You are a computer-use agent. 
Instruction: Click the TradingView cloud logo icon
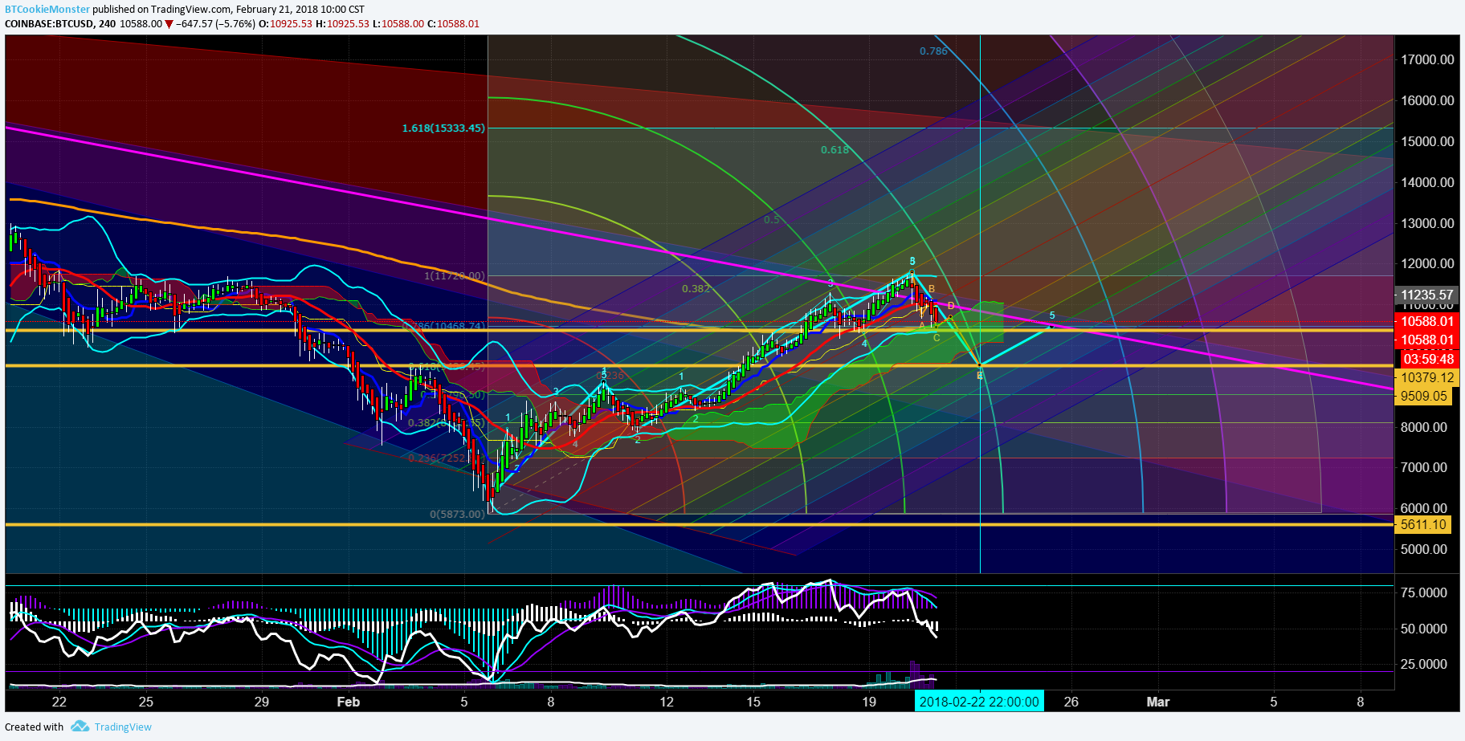coord(80,727)
